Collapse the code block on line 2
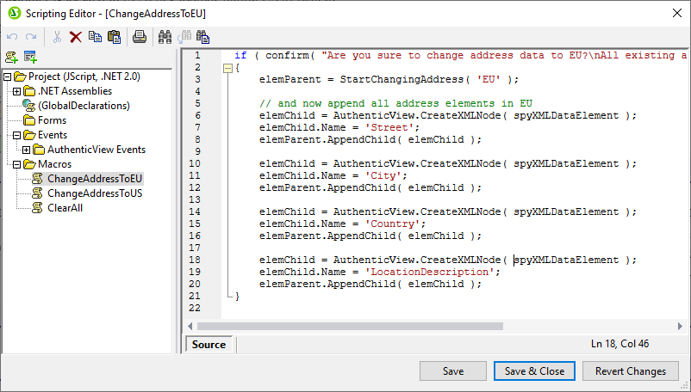 point(227,68)
